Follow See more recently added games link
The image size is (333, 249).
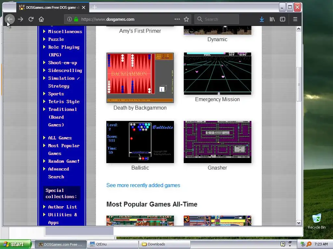(143, 185)
